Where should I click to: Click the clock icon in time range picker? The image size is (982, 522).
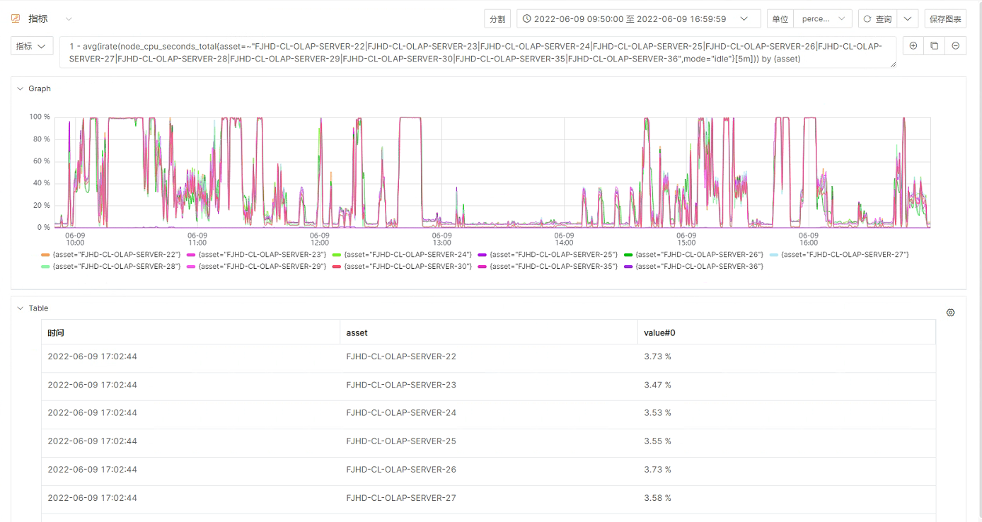pyautogui.click(x=526, y=19)
